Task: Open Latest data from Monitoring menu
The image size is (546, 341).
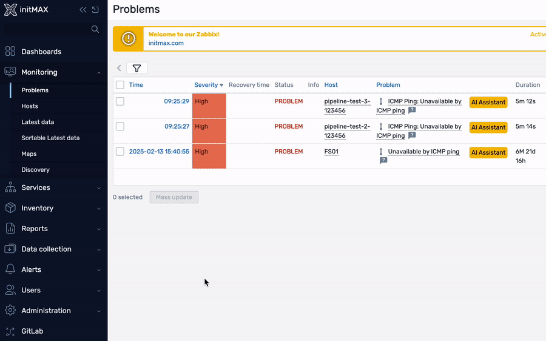Action: (x=38, y=122)
